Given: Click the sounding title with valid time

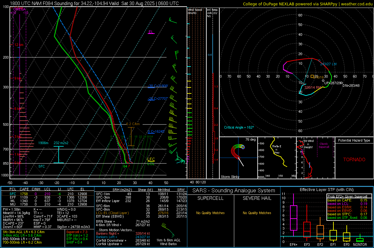Looking at the screenshot, I should point(94,3).
